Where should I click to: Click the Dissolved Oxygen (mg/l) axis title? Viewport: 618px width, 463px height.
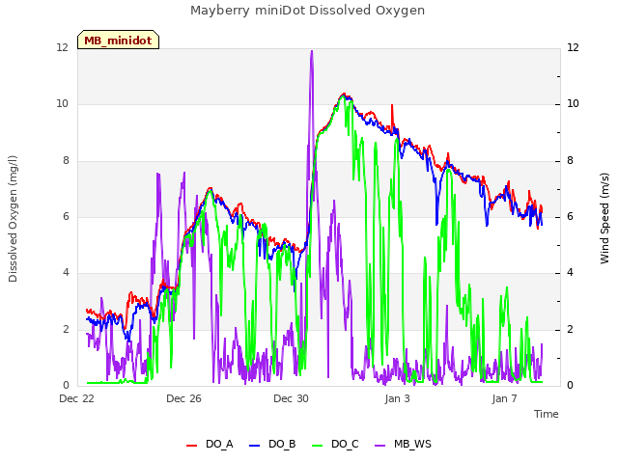[13, 219]
